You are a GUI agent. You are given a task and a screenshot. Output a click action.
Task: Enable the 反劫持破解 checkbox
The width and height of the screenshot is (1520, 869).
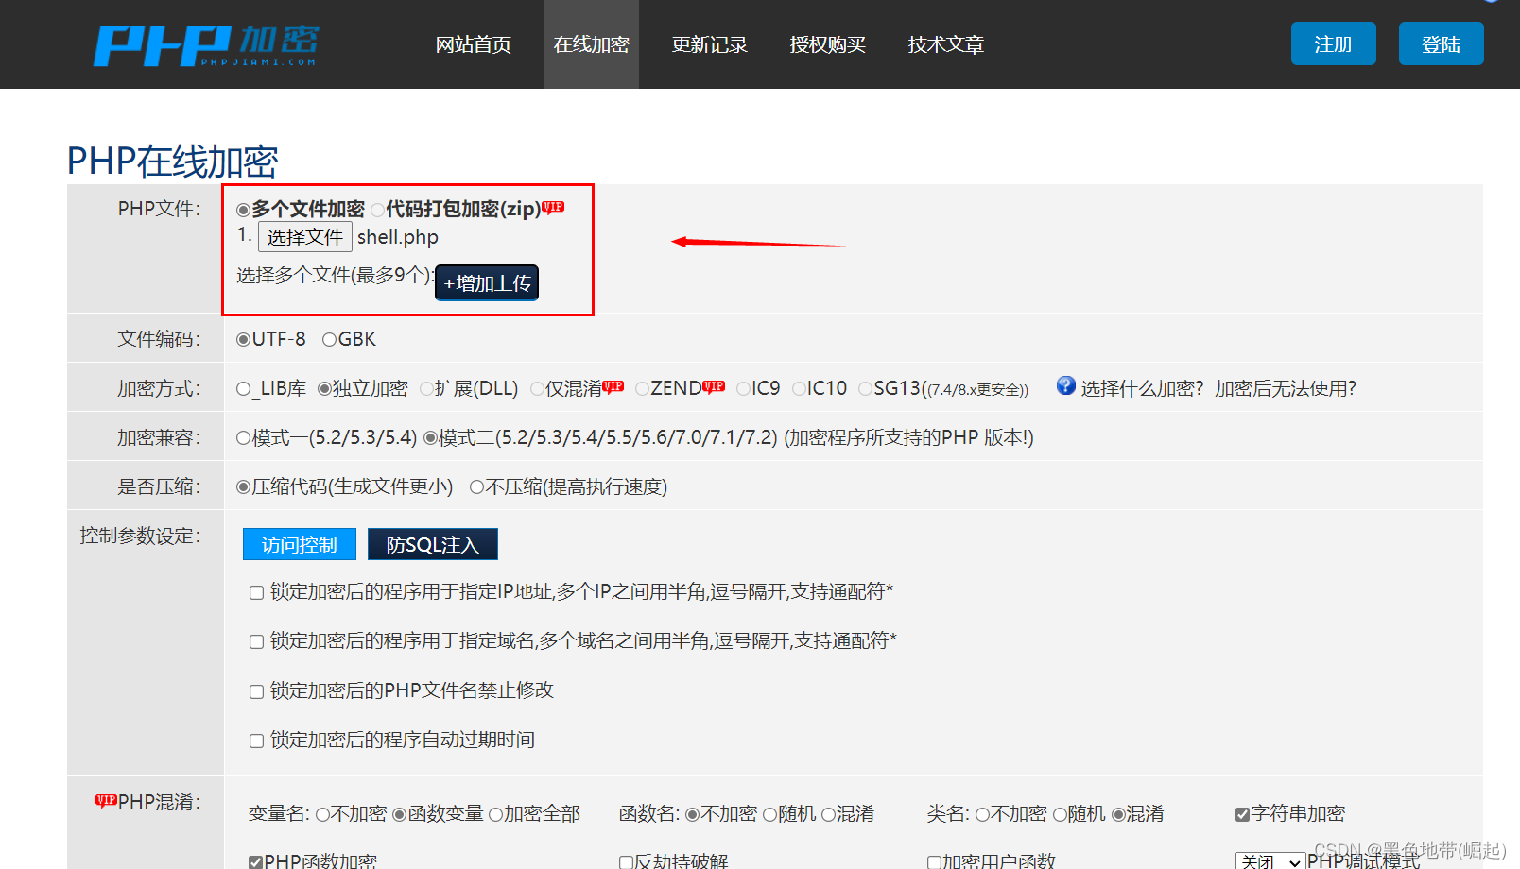[626, 861]
